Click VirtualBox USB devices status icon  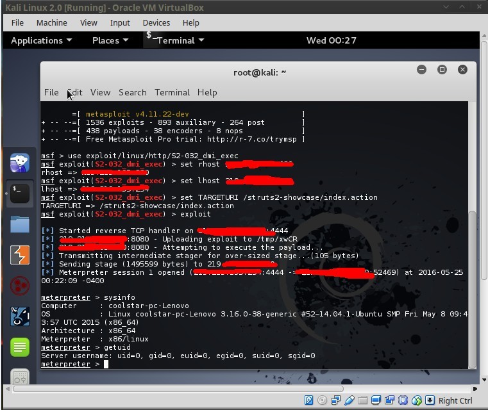coord(349,400)
